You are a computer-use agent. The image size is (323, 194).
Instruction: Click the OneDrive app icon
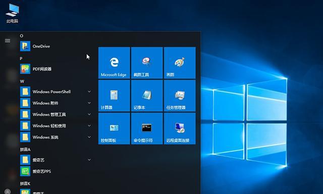(x=25, y=46)
